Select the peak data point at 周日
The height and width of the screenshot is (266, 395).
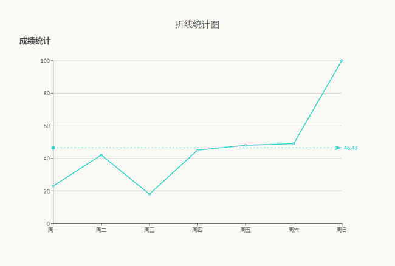coord(342,61)
